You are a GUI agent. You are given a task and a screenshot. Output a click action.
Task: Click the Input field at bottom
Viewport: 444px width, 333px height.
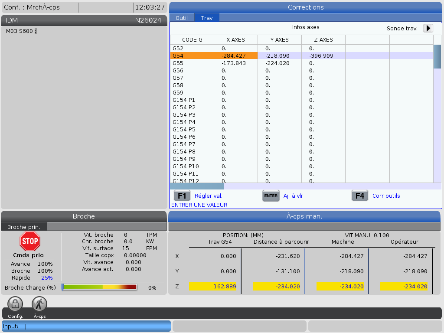point(86,326)
